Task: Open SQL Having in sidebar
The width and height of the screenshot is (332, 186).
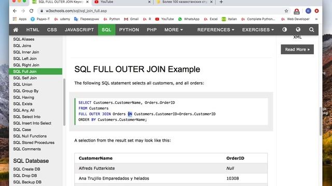Action: click(x=23, y=98)
